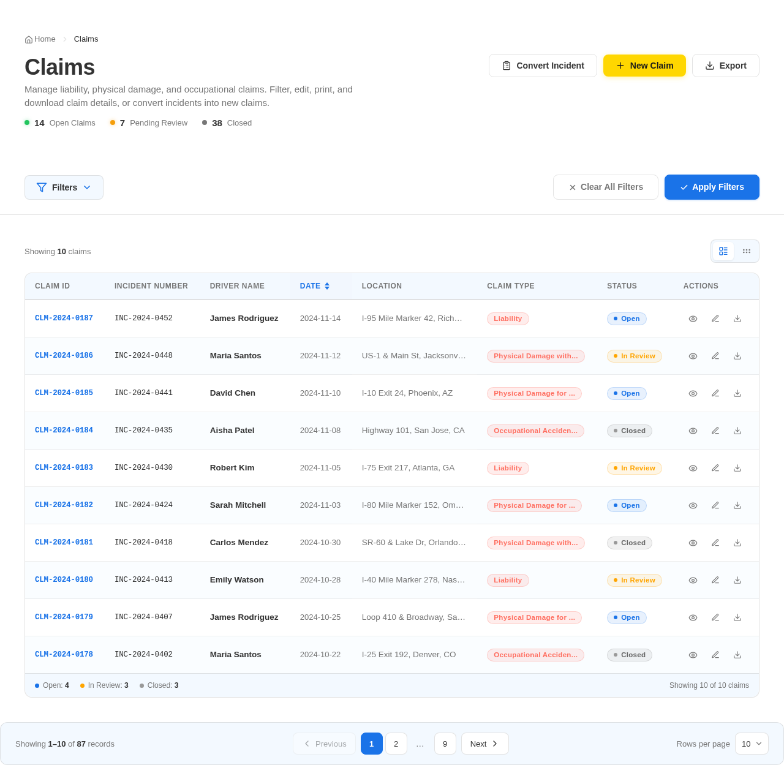Edit Sarah Mitchell's claim

[x=715, y=505]
